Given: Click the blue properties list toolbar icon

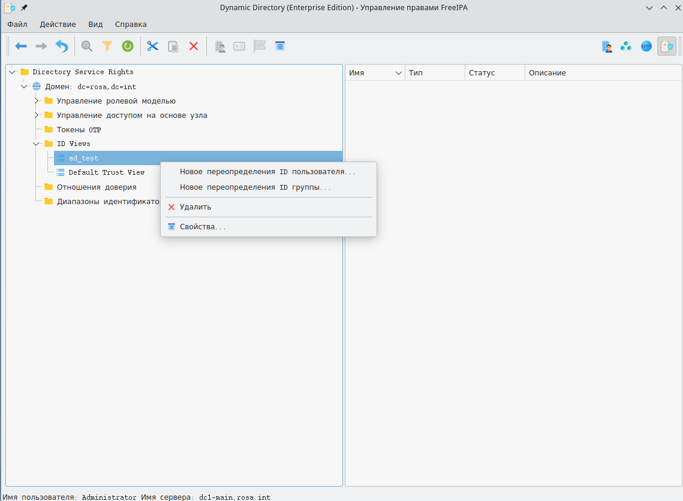Looking at the screenshot, I should coord(279,46).
